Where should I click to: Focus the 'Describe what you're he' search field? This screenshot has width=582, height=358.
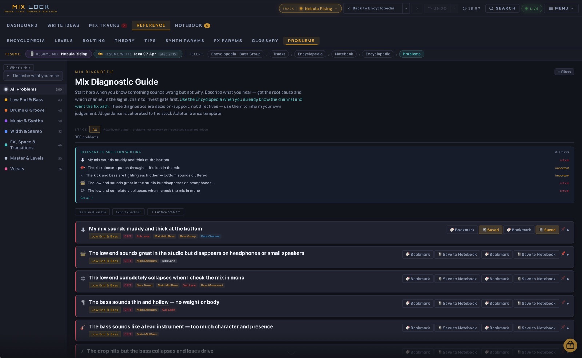coord(33,76)
